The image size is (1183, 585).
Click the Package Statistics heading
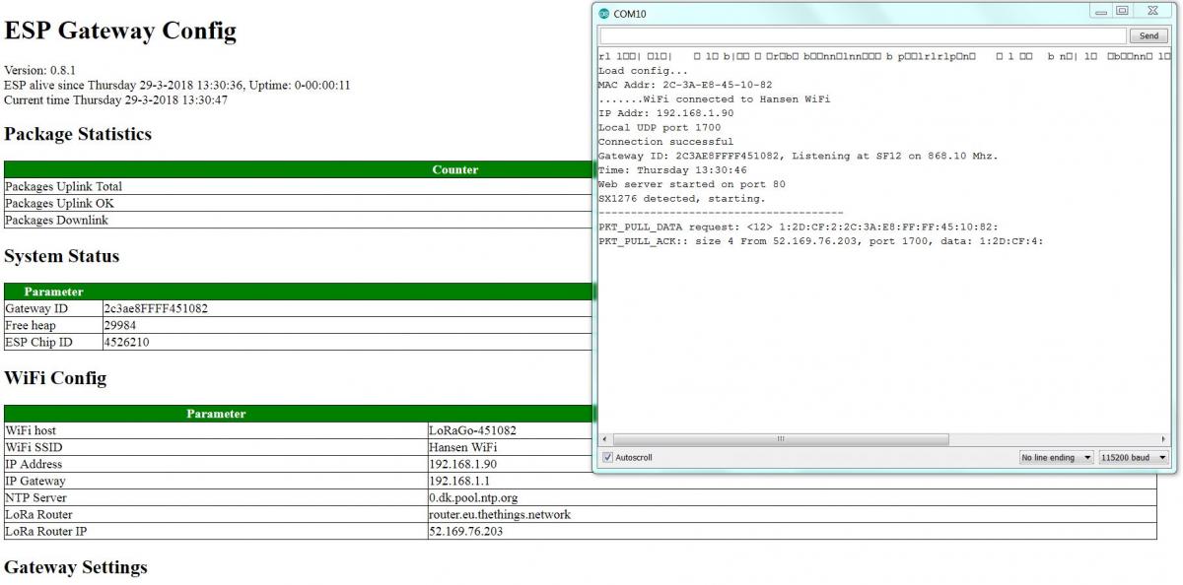pyautogui.click(x=78, y=134)
